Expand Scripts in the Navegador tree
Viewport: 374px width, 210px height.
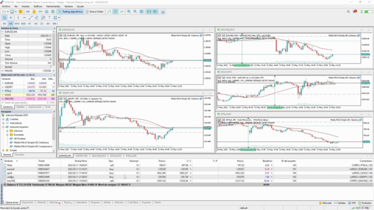4,150
